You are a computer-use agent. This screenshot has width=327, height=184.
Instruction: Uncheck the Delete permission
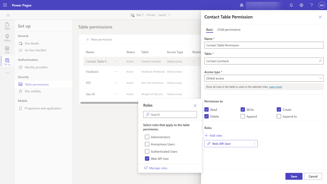tap(206, 116)
